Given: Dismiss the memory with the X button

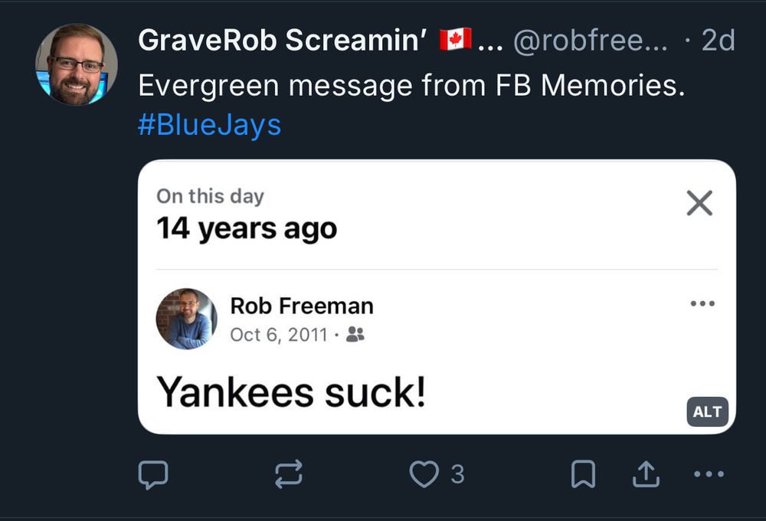Looking at the screenshot, I should tap(698, 204).
